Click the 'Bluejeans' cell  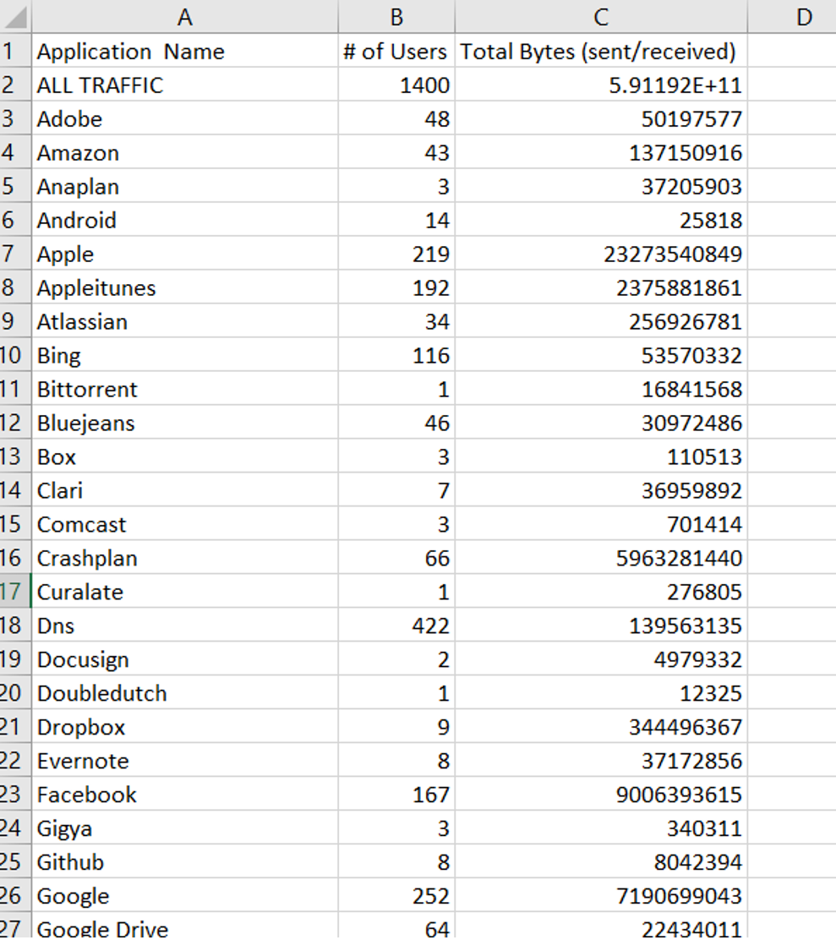coord(184,423)
